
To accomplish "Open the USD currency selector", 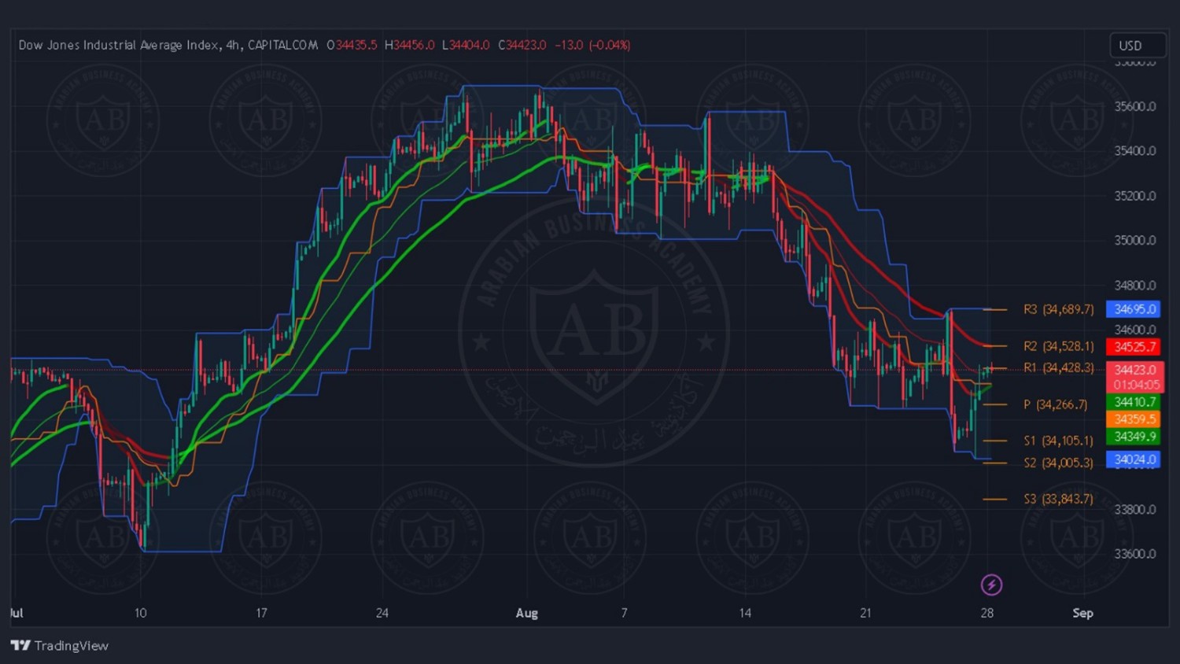I will pos(1137,46).
